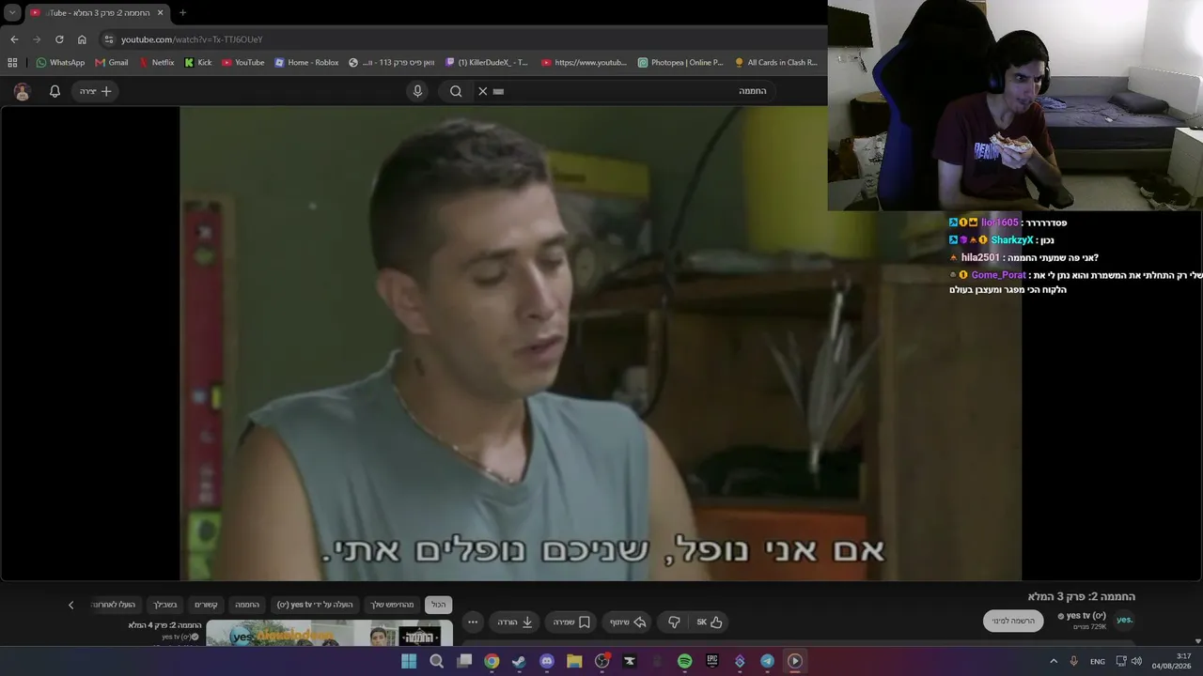Click the 'שמירה' save button
Image resolution: width=1203 pixels, height=676 pixels.
571,622
